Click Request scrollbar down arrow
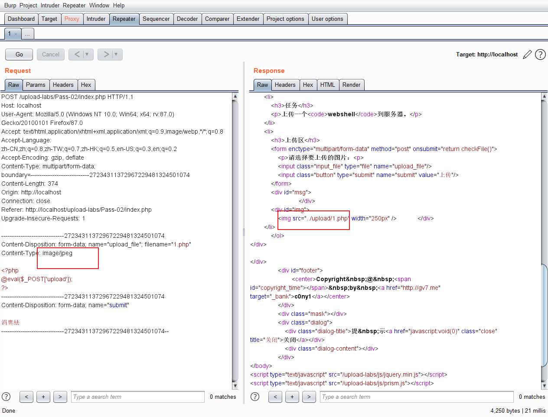This screenshot has width=548, height=417. coord(235,386)
